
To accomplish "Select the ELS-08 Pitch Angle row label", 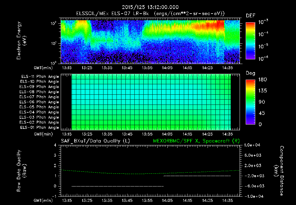I will point(39,92).
